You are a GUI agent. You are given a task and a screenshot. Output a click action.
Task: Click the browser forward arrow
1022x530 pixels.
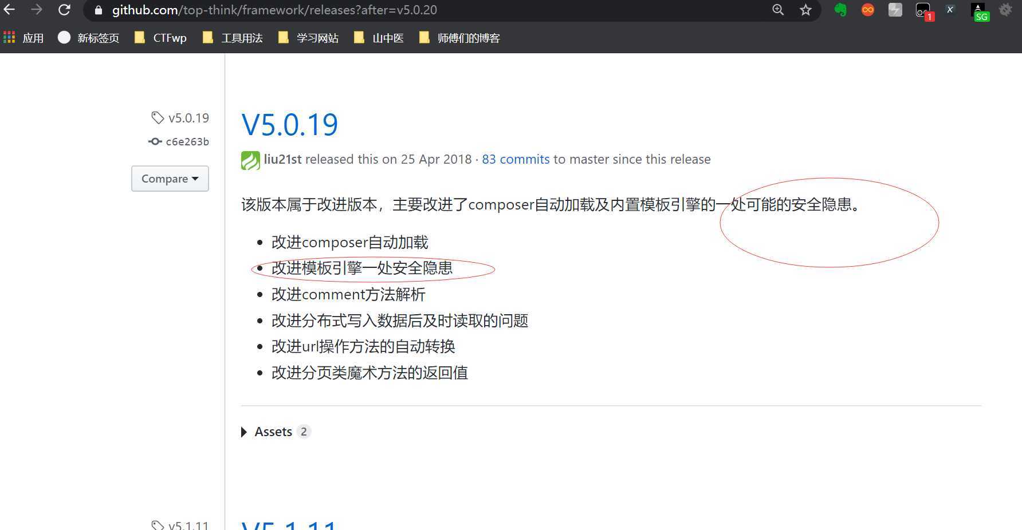(x=37, y=10)
